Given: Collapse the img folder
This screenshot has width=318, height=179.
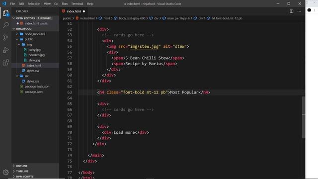Looking at the screenshot, I should point(19,44).
